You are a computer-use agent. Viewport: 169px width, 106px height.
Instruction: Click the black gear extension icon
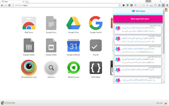pos(124,5)
